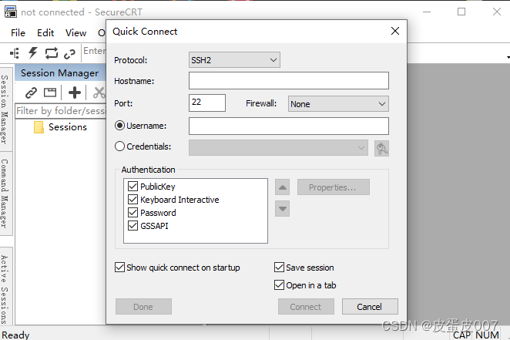Image resolution: width=510 pixels, height=340 pixels.
Task: Click the Cancel button
Action: tap(370, 307)
